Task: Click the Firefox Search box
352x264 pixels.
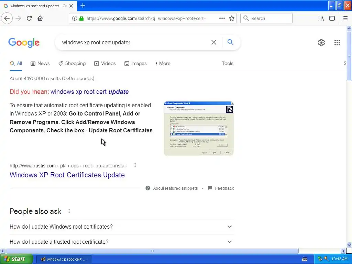Action: [x=266, y=18]
